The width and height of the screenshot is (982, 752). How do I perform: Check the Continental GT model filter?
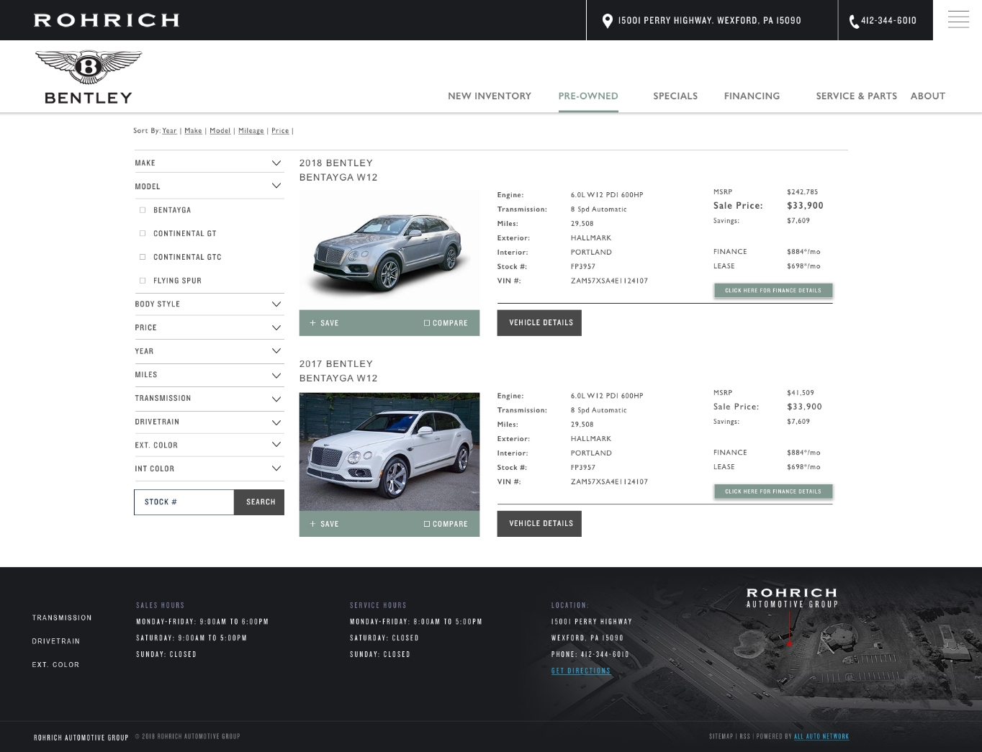pos(143,233)
